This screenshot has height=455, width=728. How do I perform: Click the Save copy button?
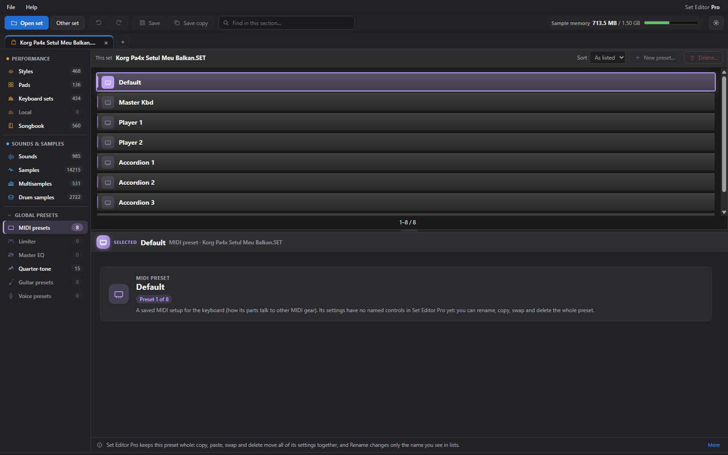191,23
